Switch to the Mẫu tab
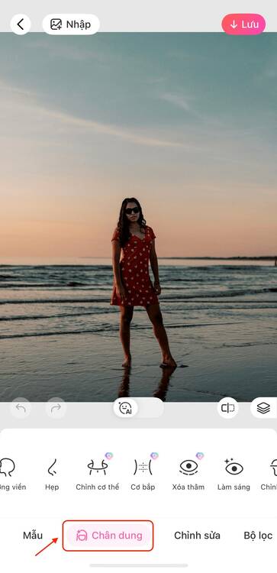This screenshot has width=277, height=573. click(x=33, y=536)
